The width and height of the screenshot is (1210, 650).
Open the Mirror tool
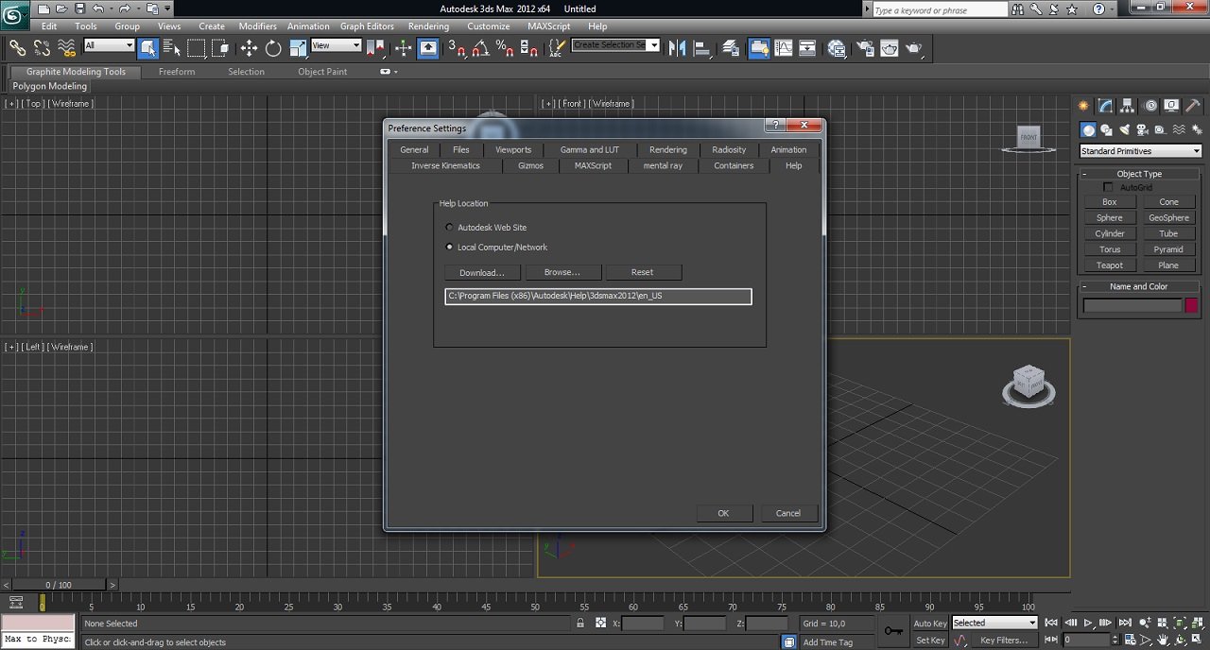coord(677,48)
